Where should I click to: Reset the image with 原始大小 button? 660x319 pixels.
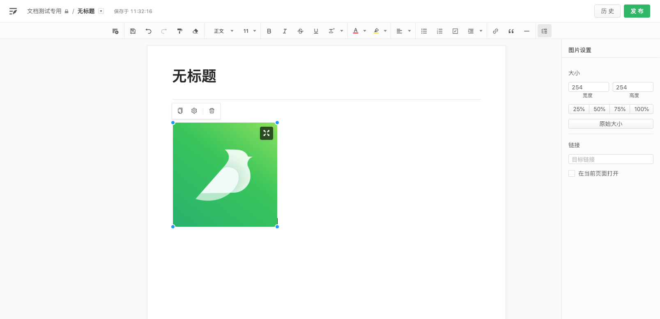pyautogui.click(x=610, y=124)
